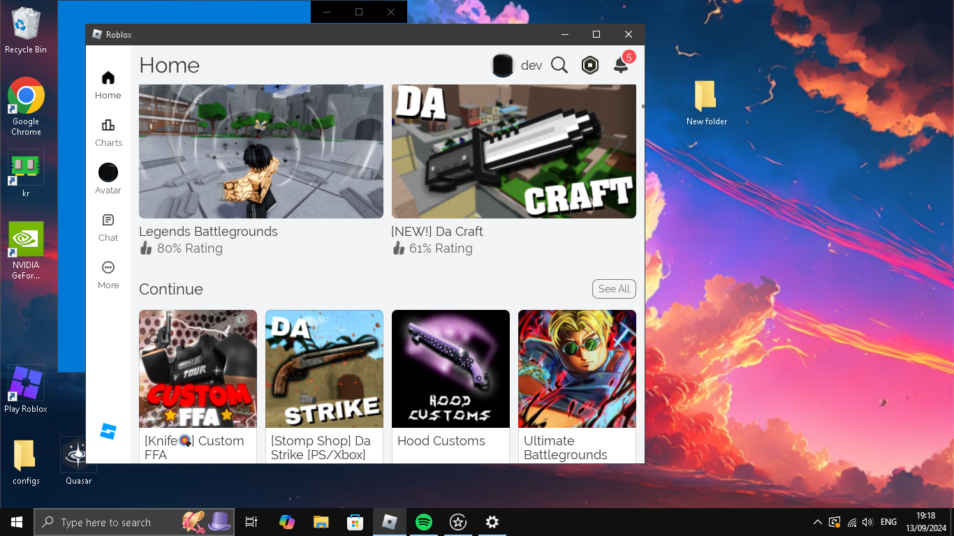Open the star app on the taskbar
The image size is (954, 536).
[457, 522]
